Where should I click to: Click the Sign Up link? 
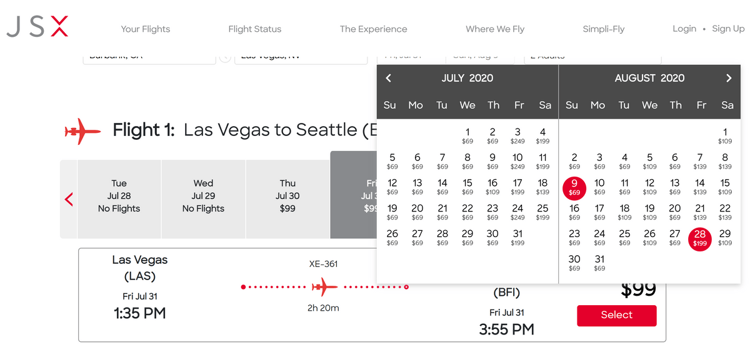pos(728,29)
